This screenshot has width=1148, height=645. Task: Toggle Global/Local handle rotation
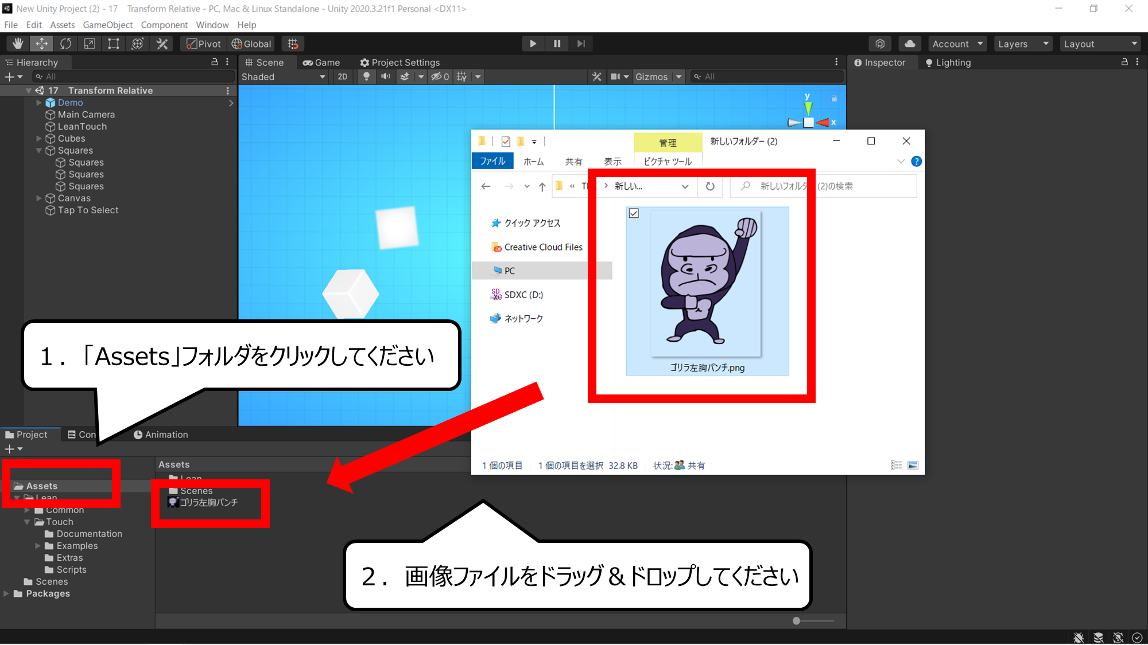(x=251, y=44)
